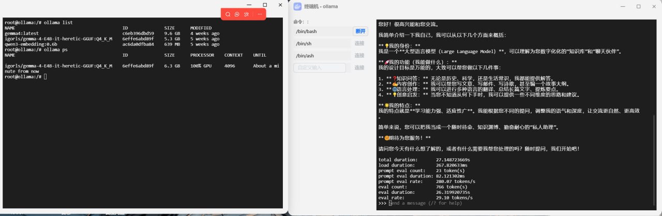662x216 pixels.
Task: Click the 断开 button next to /bin/bash
Action: (360, 31)
